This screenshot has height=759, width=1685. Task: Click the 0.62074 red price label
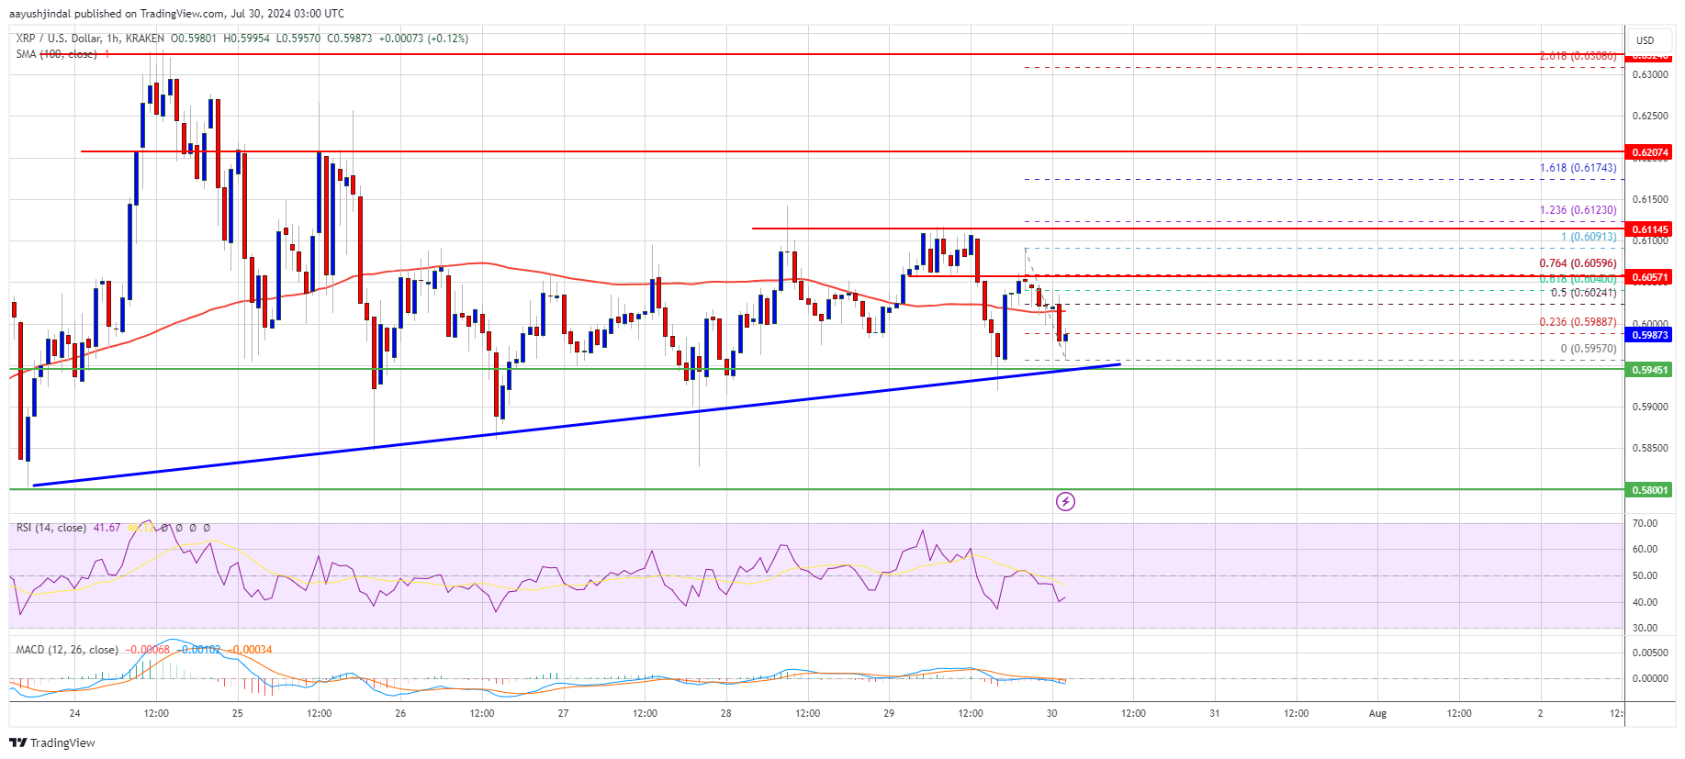(1650, 152)
